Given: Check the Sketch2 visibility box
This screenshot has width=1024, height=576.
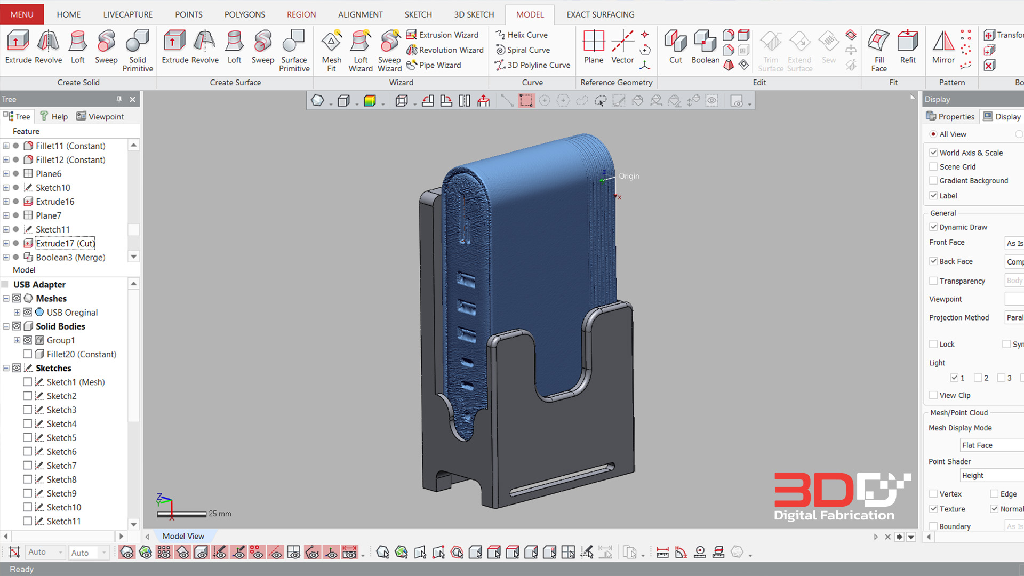Looking at the screenshot, I should (x=28, y=395).
